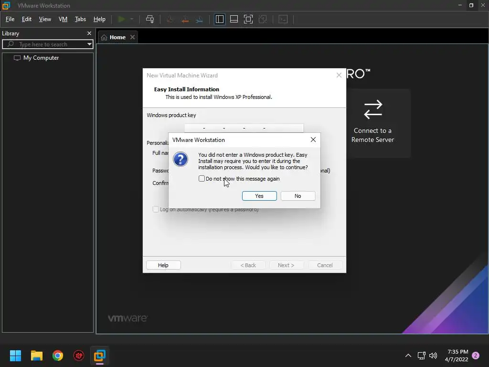Toggle the Show Library sidebar icon
Viewport: 489px width, 367px height.
coord(220,19)
